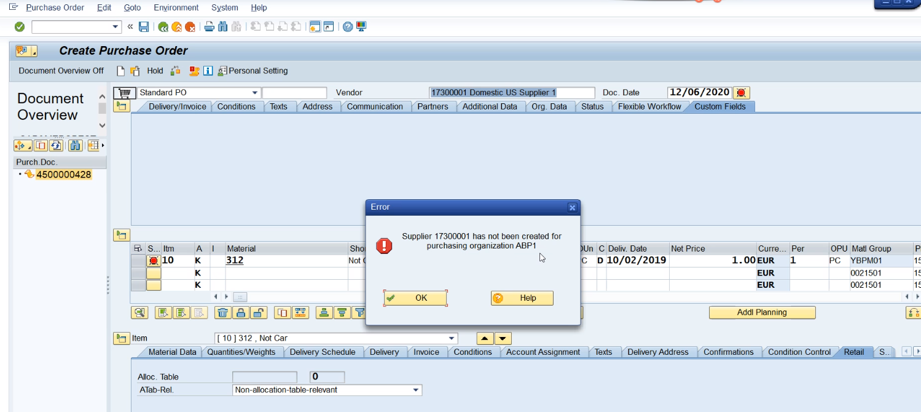Image resolution: width=921 pixels, height=412 pixels.
Task: Hold the purchase order
Action: (155, 70)
